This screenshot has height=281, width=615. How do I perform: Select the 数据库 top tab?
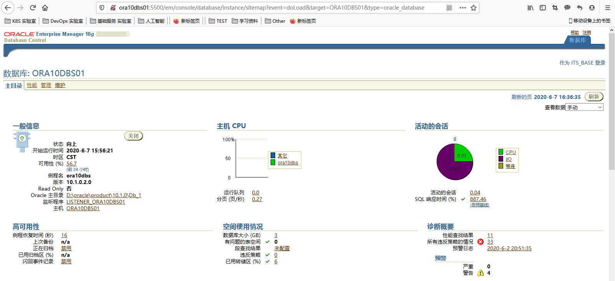(x=577, y=40)
